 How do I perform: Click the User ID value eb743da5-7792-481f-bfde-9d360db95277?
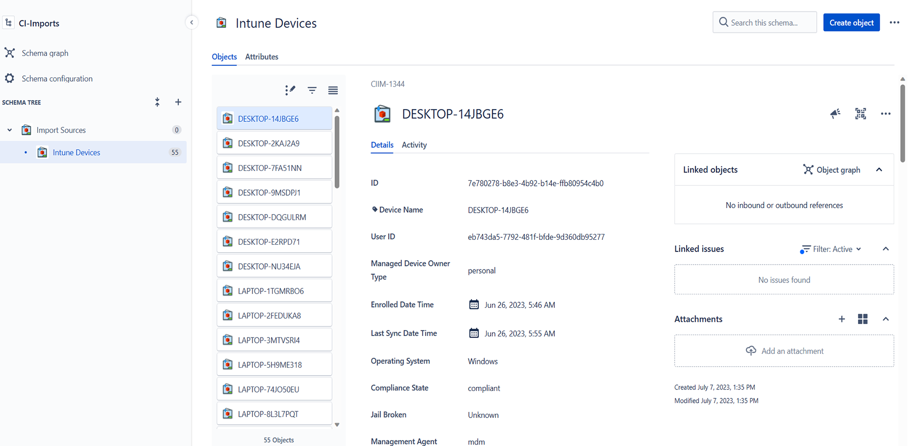536,237
